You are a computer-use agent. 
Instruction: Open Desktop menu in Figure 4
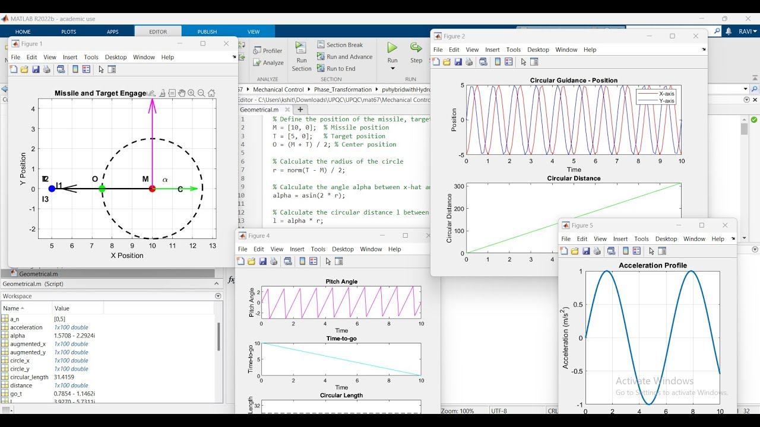[x=343, y=249]
